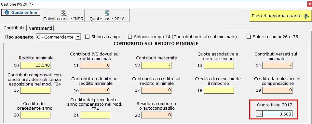Select the Quote fisse 2017 value field
The width and height of the screenshot is (312, 124).
tap(278, 114)
